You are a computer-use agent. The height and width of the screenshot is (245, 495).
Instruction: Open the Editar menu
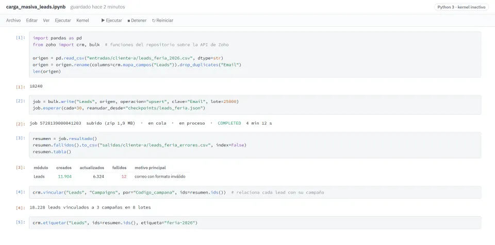pyautogui.click(x=32, y=21)
